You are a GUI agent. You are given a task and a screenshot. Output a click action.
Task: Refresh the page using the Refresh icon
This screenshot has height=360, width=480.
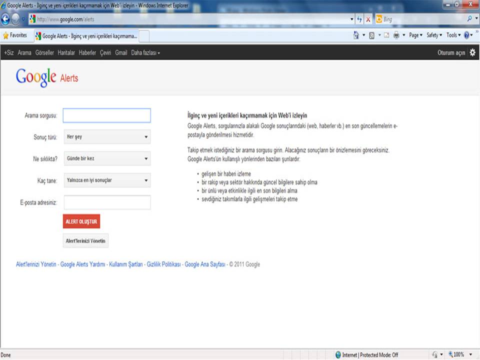click(x=359, y=19)
